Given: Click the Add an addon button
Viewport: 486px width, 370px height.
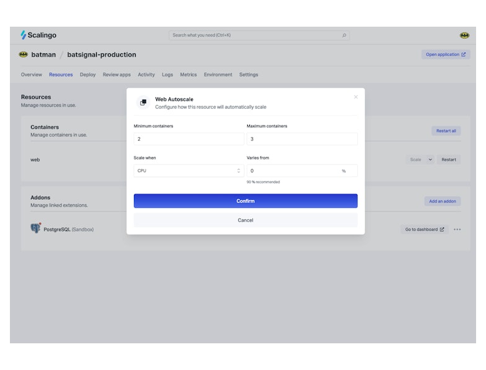Looking at the screenshot, I should (443, 201).
